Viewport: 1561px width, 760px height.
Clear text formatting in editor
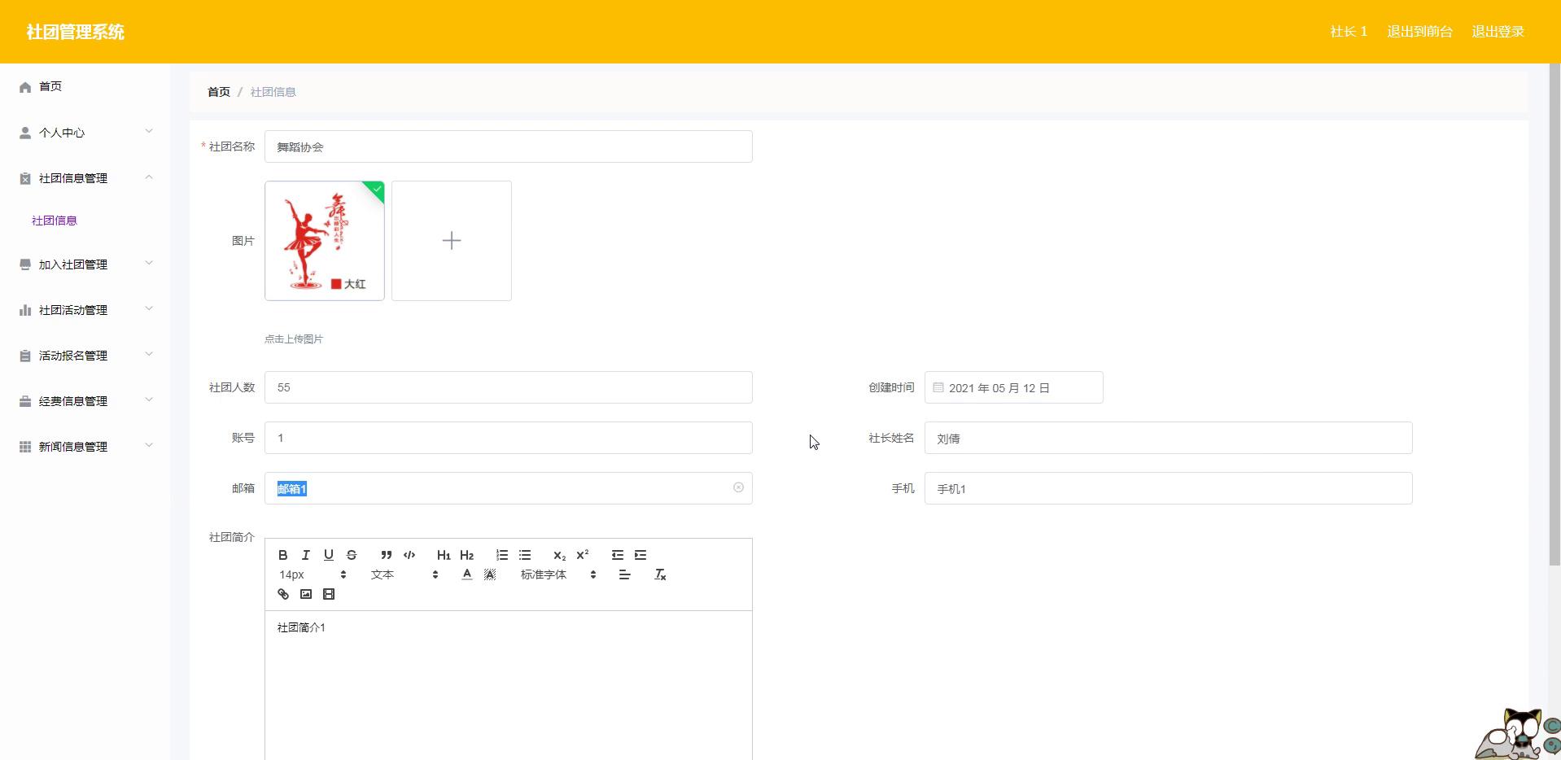[660, 574]
